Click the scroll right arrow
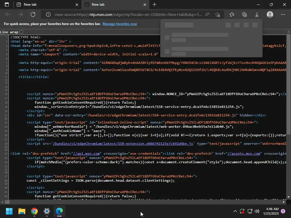The width and height of the screenshot is (291, 218). click(284, 202)
